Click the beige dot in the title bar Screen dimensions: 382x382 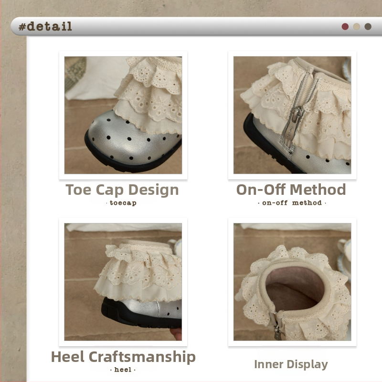(x=356, y=27)
